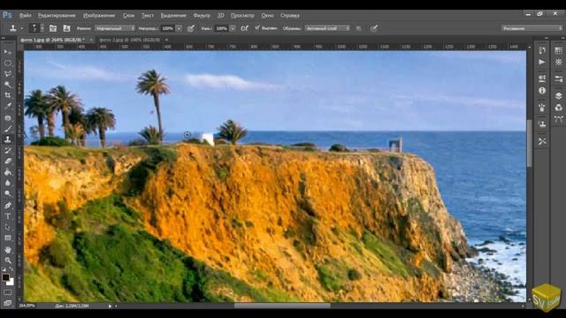Select the Pen tool
The width and height of the screenshot is (566, 318).
pyautogui.click(x=8, y=206)
